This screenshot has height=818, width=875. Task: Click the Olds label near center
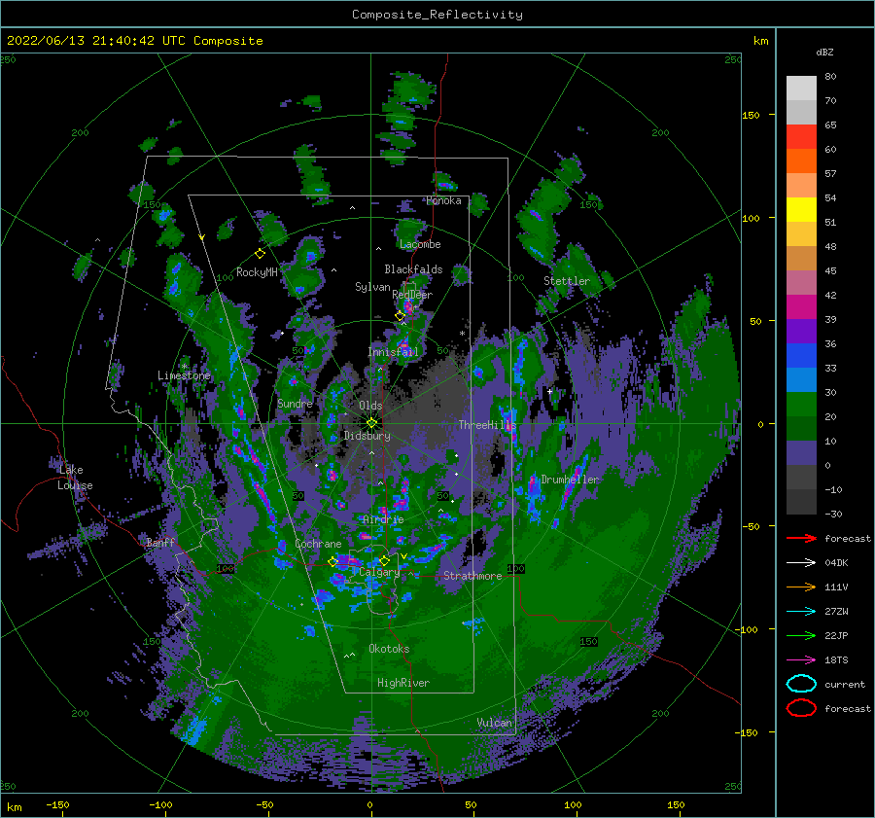tap(370, 406)
